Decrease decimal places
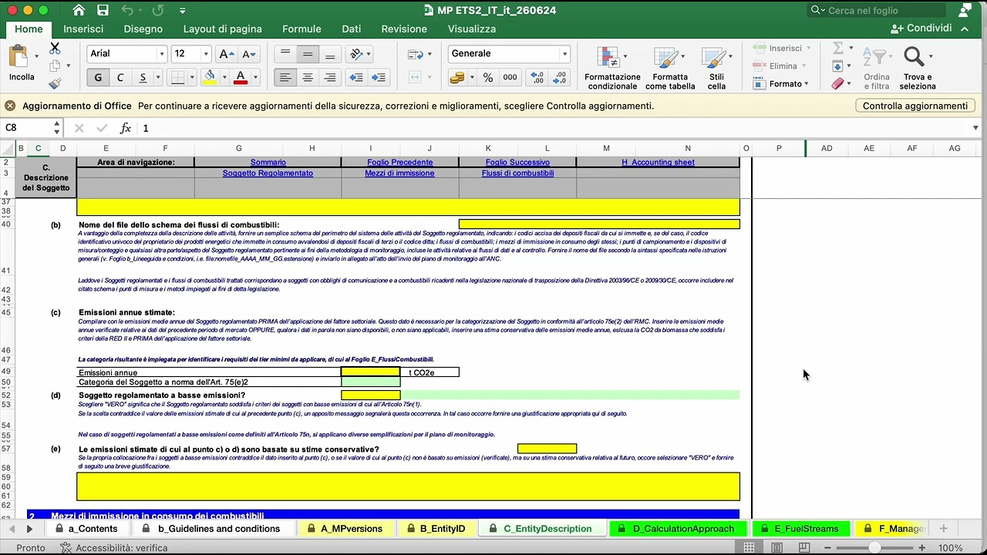 [x=560, y=78]
